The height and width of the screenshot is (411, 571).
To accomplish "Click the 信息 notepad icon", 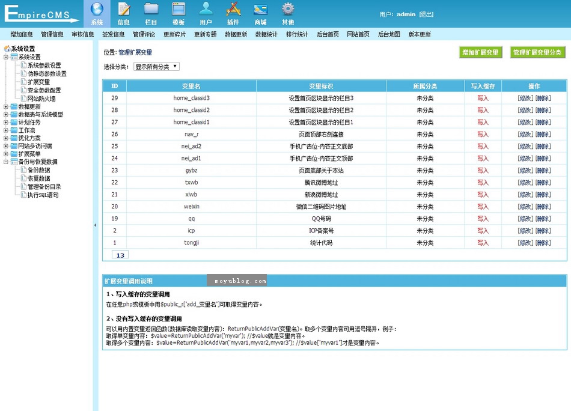I will point(124,10).
